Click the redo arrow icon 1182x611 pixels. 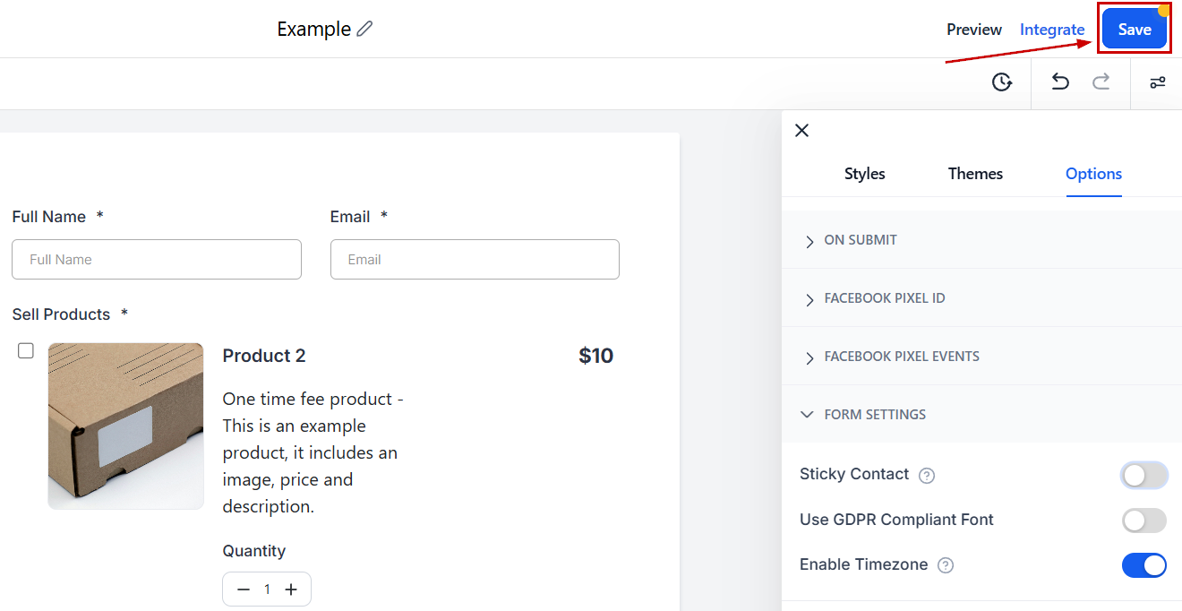1101,82
